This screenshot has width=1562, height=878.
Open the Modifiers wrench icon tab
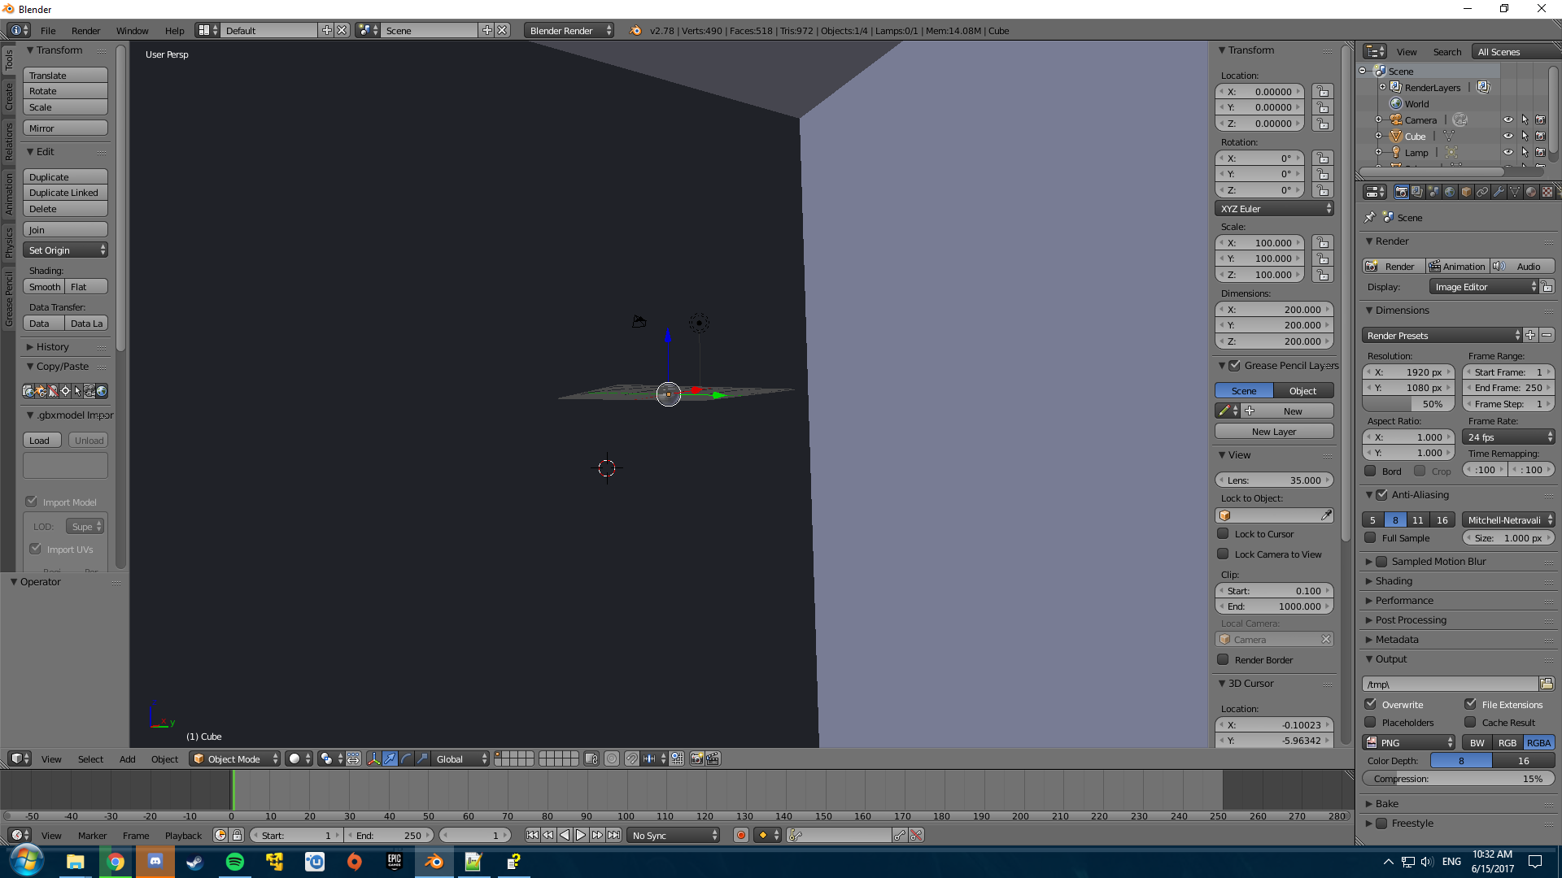tap(1499, 192)
